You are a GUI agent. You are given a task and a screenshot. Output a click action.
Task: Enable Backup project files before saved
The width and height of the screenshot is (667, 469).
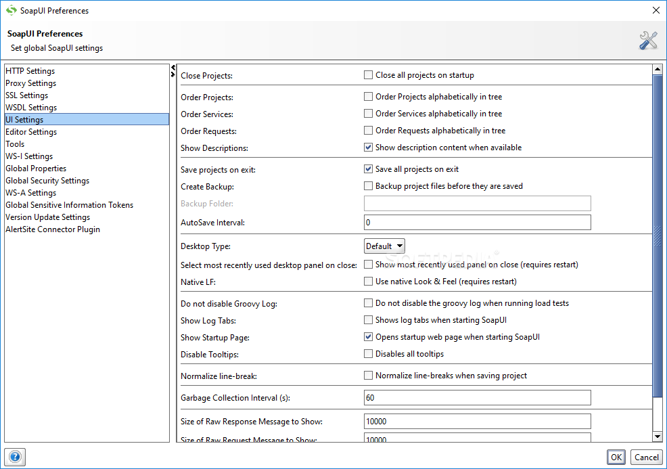tap(369, 186)
